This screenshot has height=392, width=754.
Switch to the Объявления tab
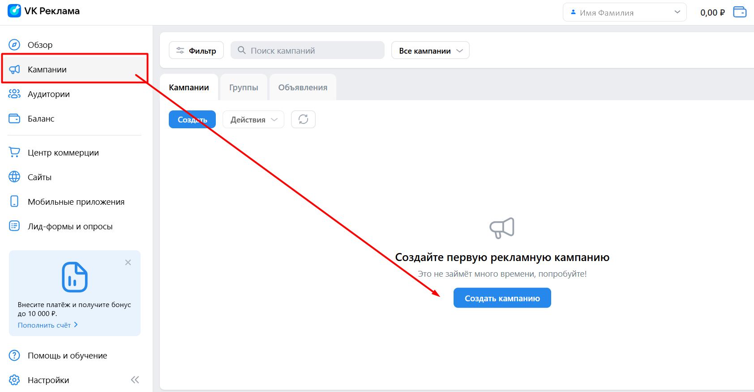point(303,87)
